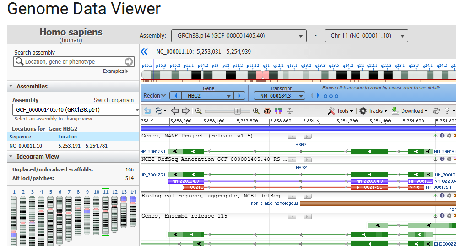Viewport: 456px width, 246px height.
Task: Jump to next feature in Biological regions track
Action: 307,196
